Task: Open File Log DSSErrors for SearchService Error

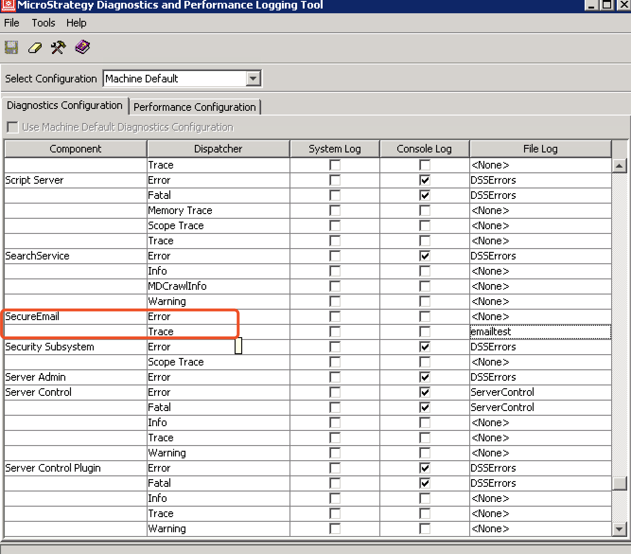Action: point(541,256)
